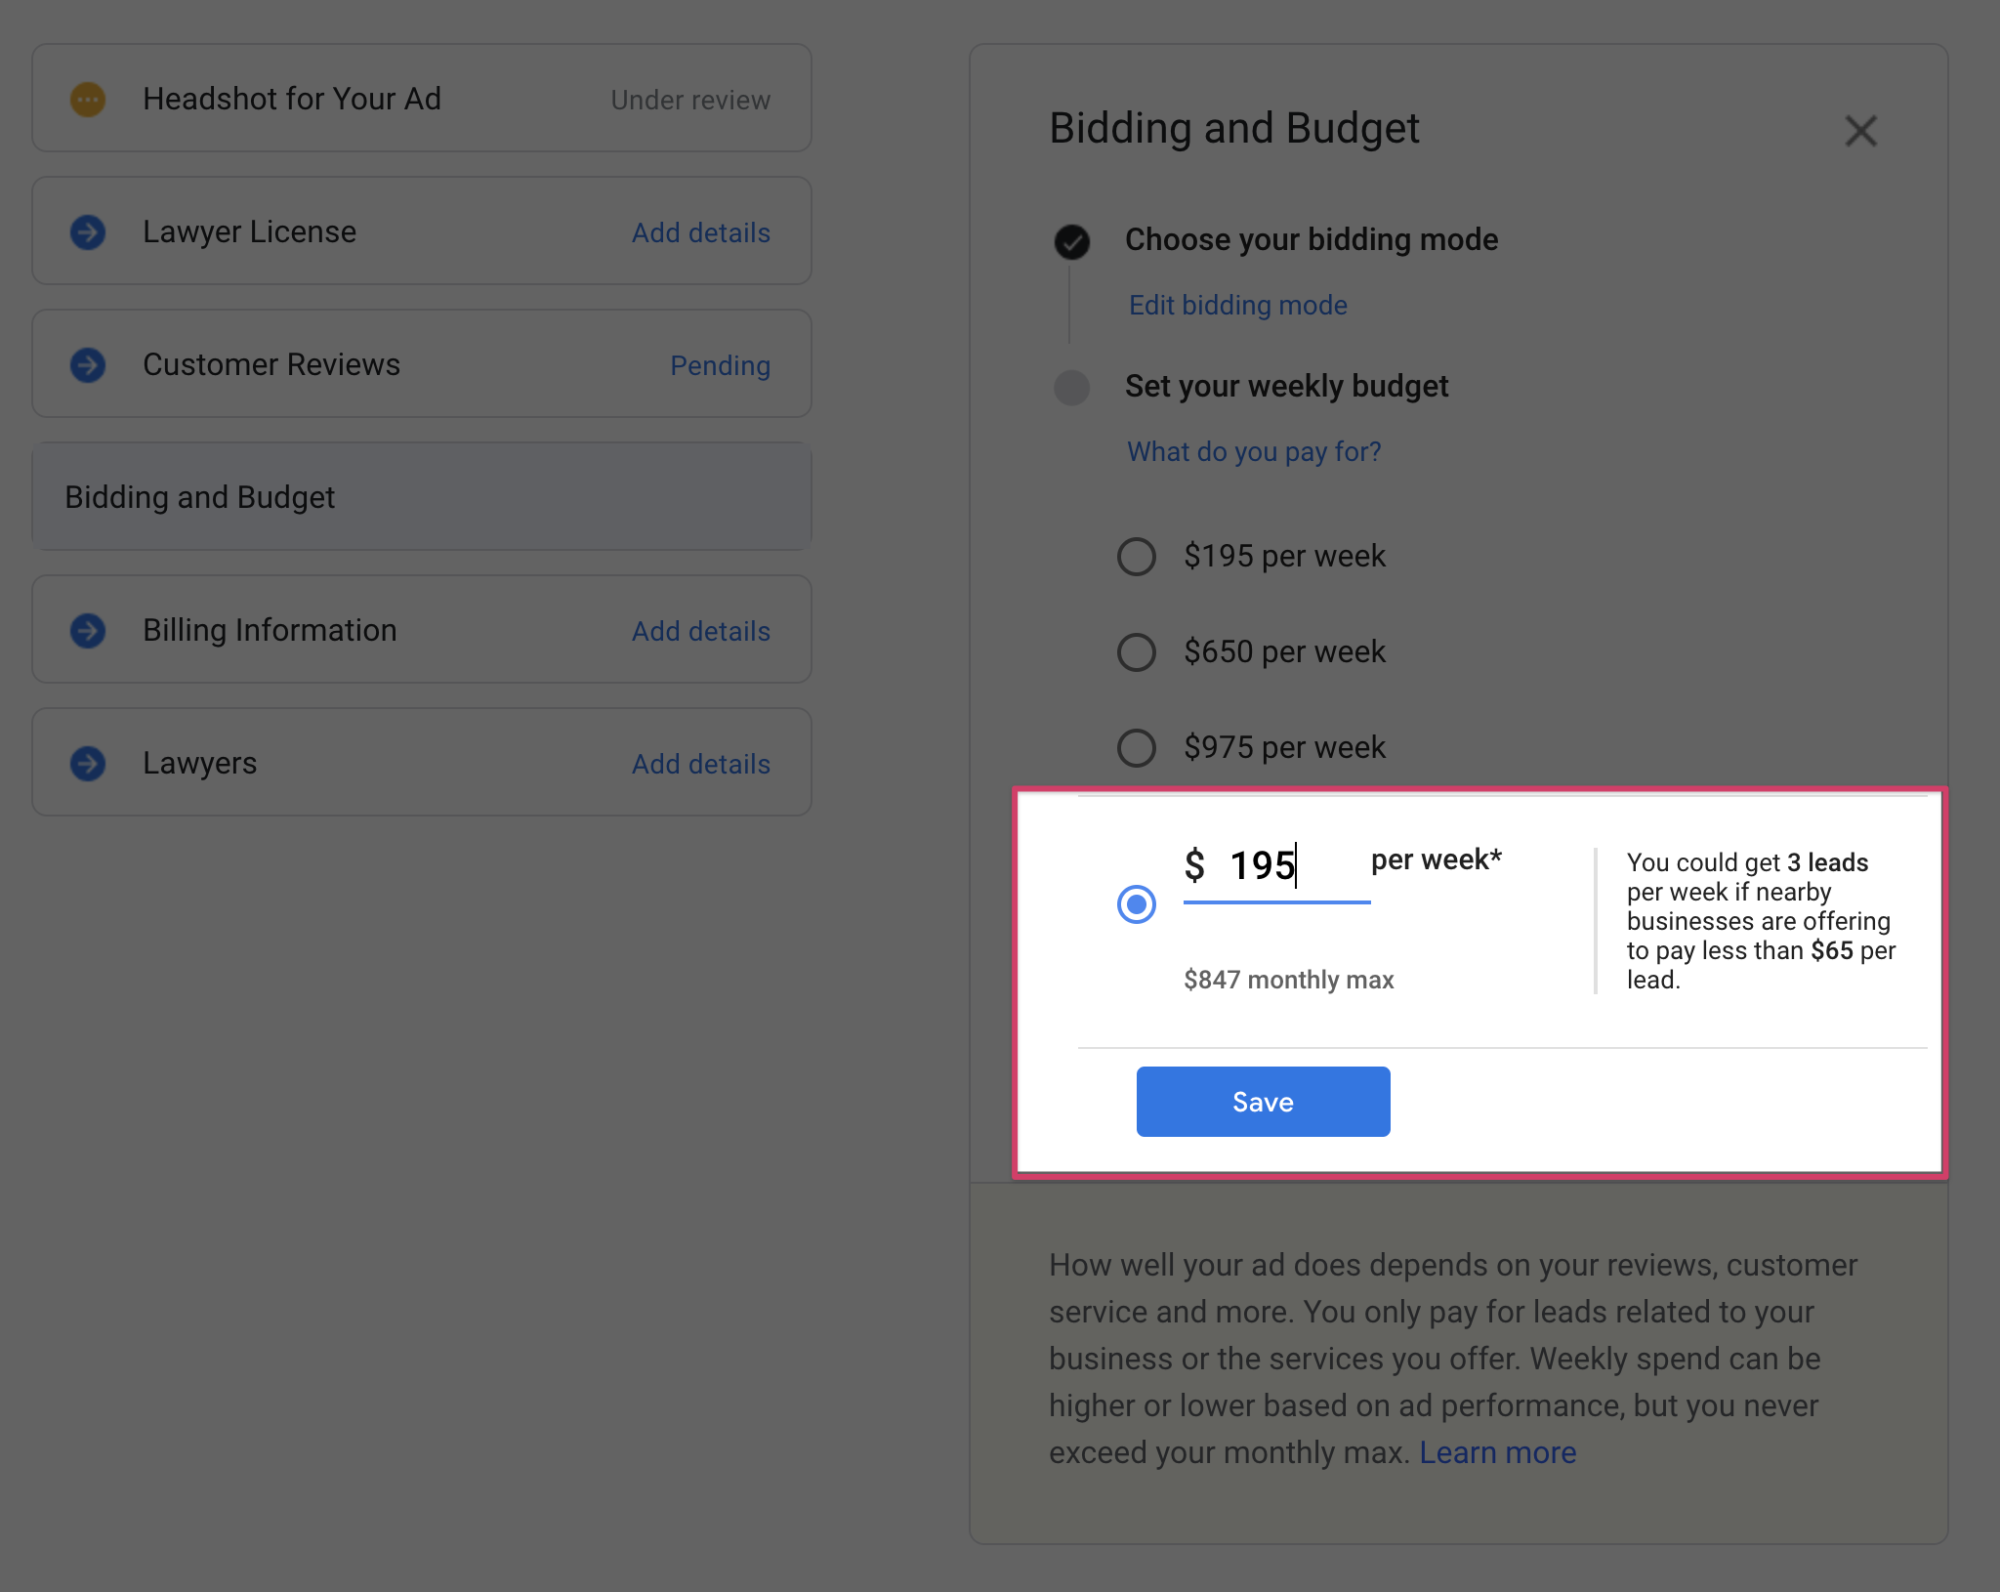The image size is (2000, 1592).
Task: Open the What do you pay for link
Action: click(1254, 452)
